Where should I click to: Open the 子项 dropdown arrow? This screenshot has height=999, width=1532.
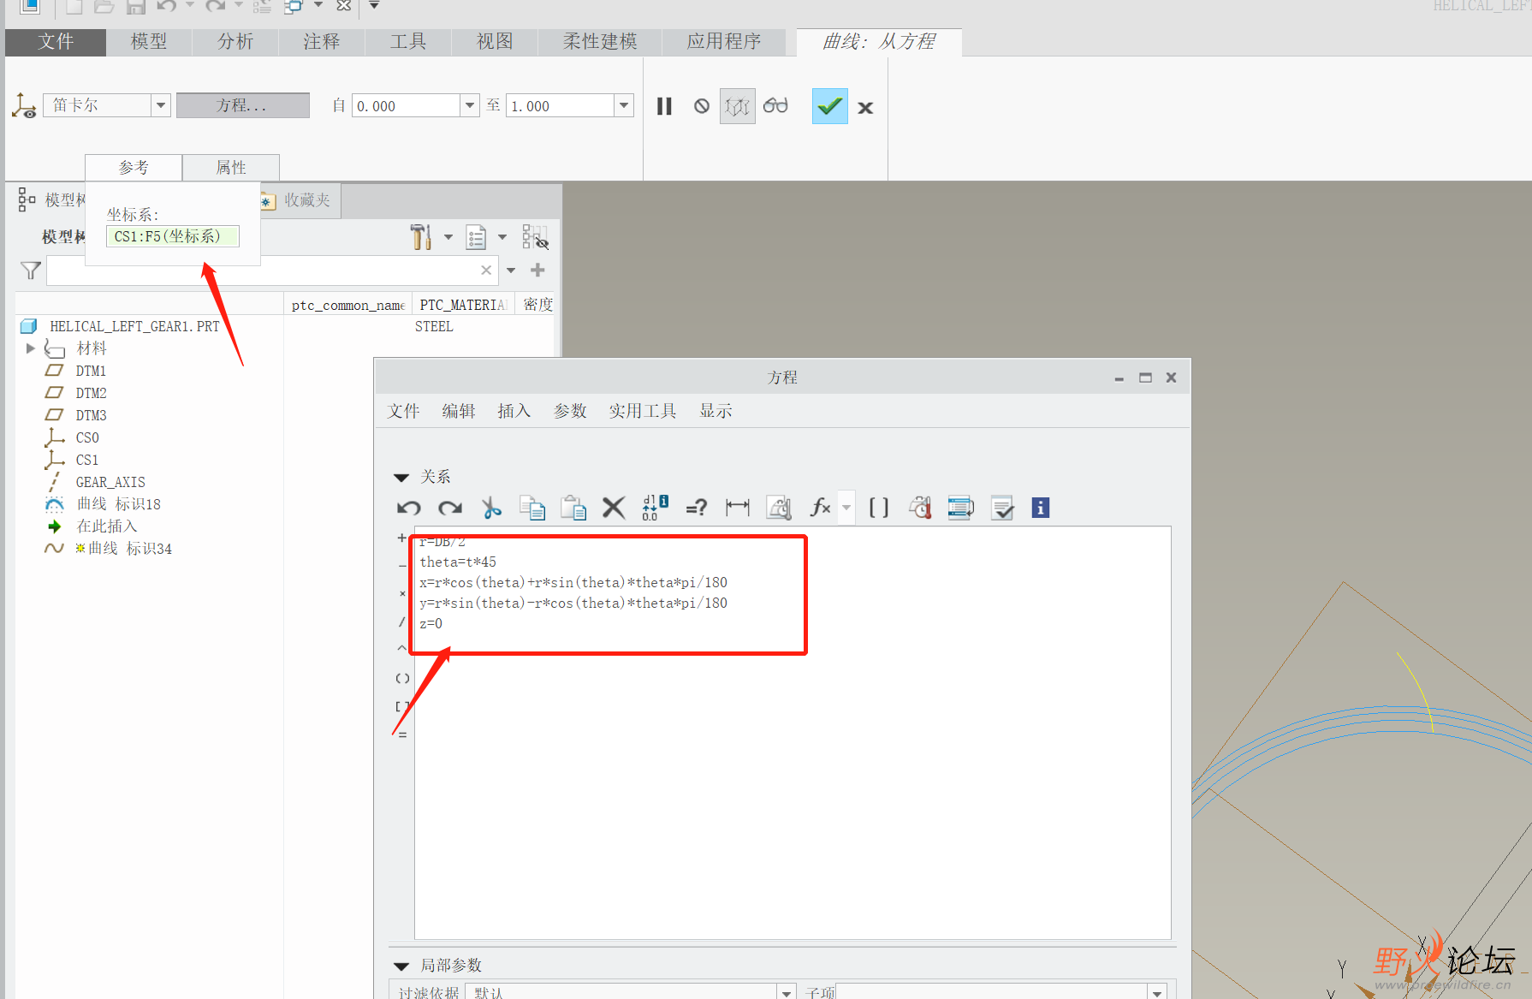tap(1157, 993)
